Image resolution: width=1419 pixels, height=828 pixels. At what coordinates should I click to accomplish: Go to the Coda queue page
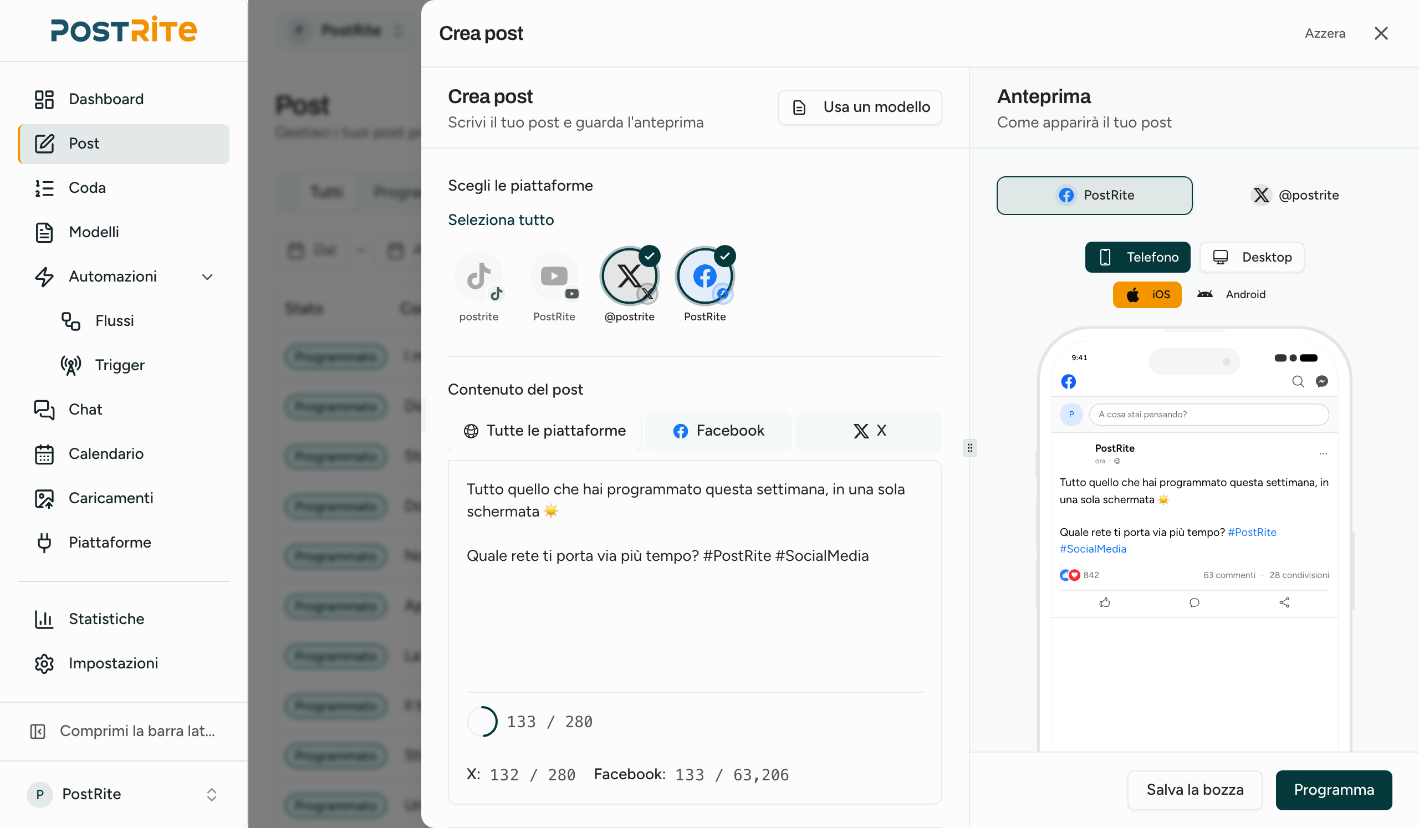point(123,188)
